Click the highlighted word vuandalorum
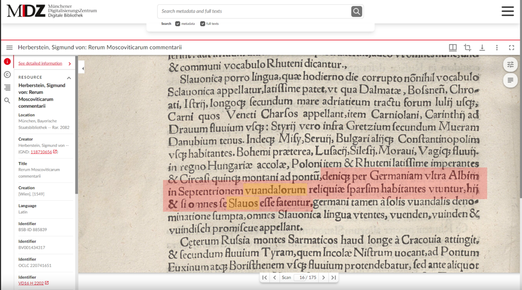The image size is (522, 290). click(275, 190)
